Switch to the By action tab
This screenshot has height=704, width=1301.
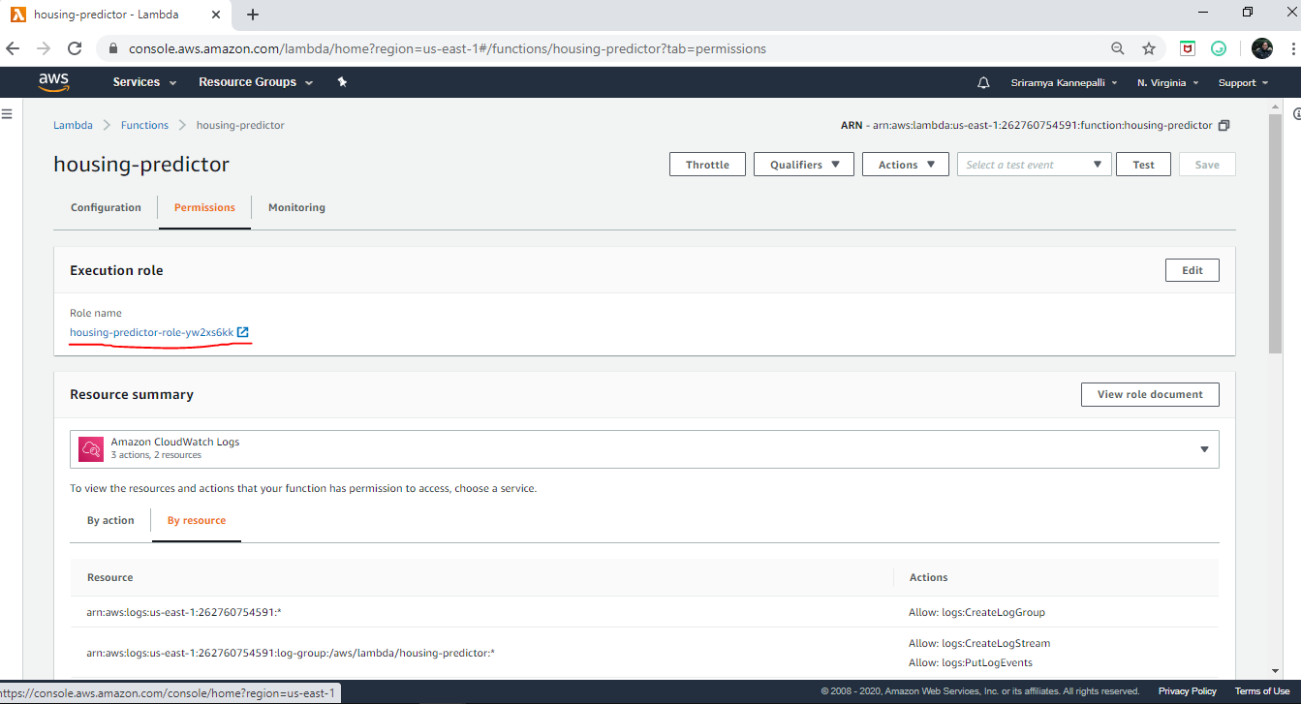pos(110,520)
